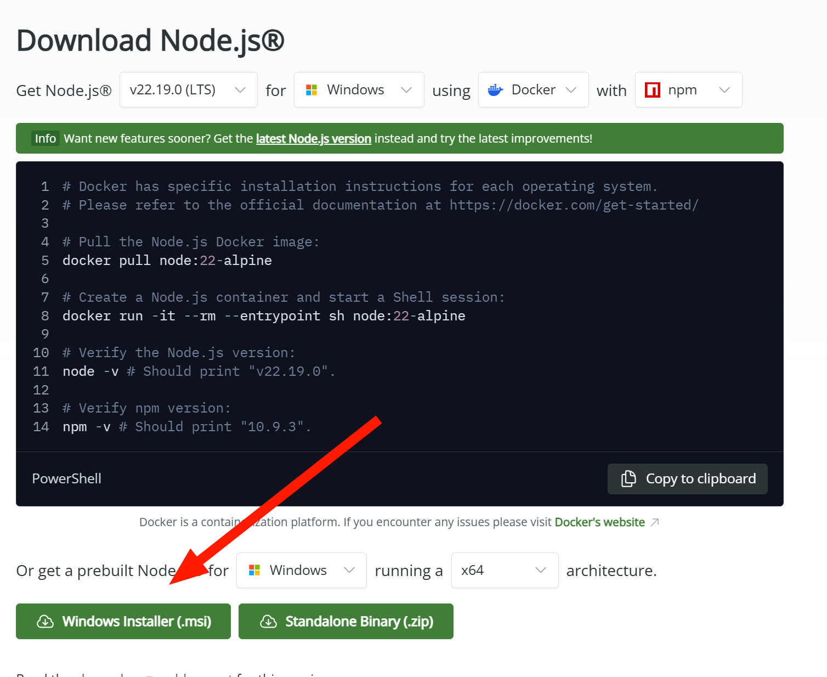Viewport: 827px width, 677px height.
Task: Open the Docker install method dropdown
Action: pos(533,90)
